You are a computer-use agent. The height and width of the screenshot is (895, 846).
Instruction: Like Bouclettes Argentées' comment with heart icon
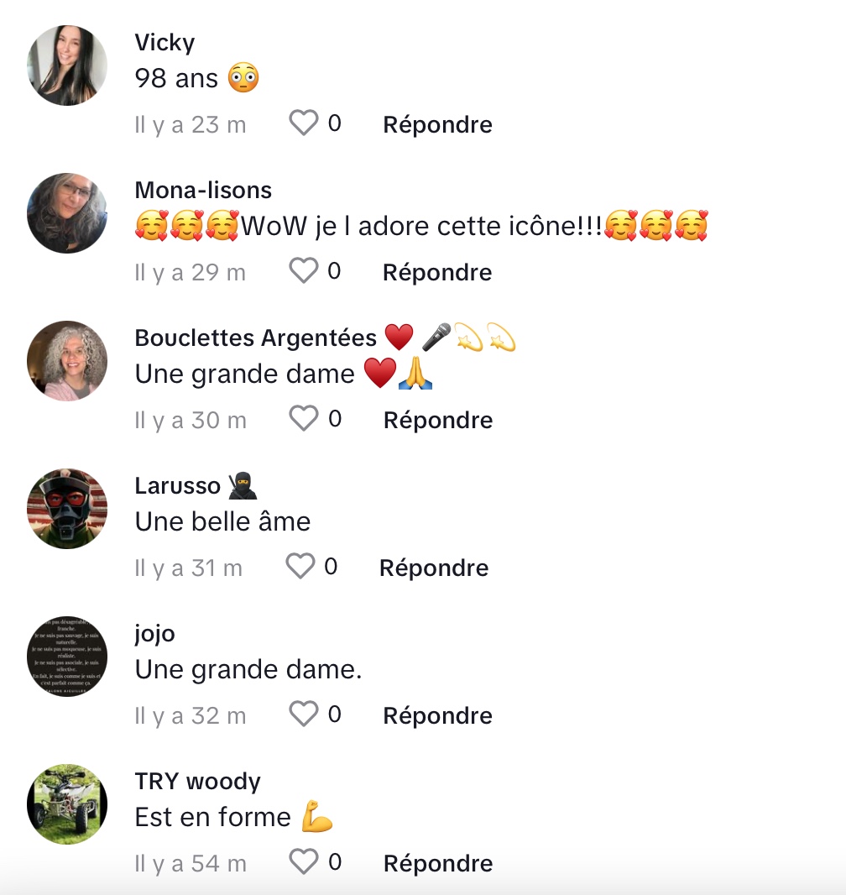pos(304,419)
